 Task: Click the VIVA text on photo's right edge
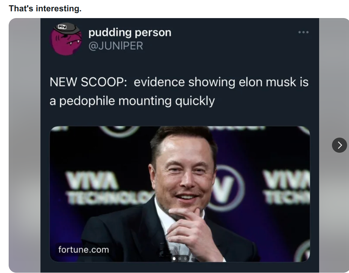click(x=286, y=187)
